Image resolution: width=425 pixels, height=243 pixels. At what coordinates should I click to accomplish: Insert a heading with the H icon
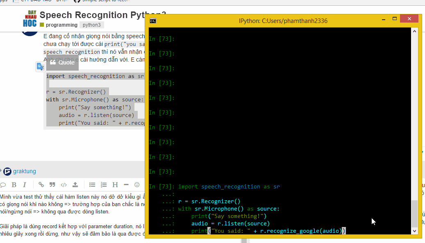(115, 185)
